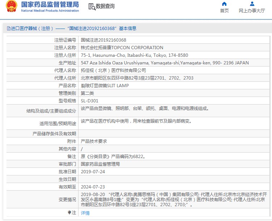Image resolution: width=272 pixels, height=221 pixels.
Task: Click registrant TOPCON CORPORATION value
Action: coord(122,47)
